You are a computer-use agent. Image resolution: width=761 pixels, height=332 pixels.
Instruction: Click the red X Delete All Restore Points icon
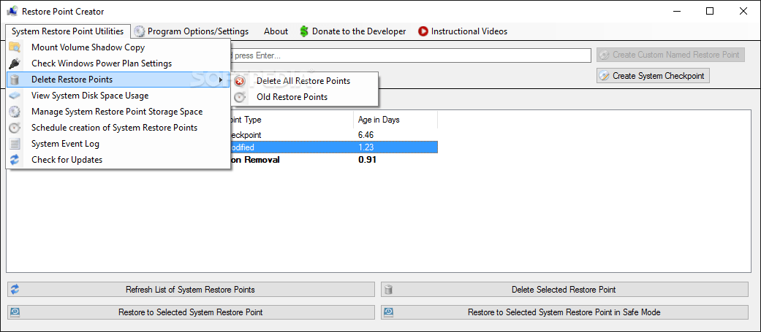click(x=240, y=81)
